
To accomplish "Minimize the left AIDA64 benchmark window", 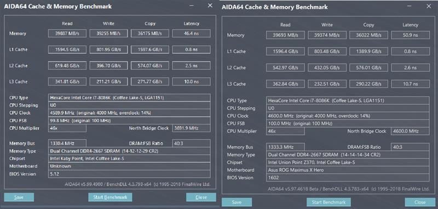I will point(192,6).
